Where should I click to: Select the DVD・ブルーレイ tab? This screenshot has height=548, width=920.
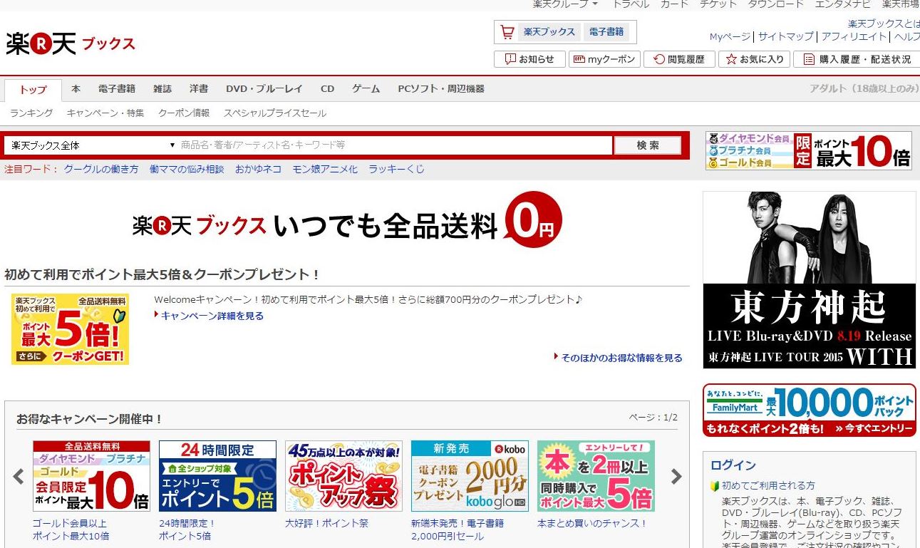[x=264, y=89]
